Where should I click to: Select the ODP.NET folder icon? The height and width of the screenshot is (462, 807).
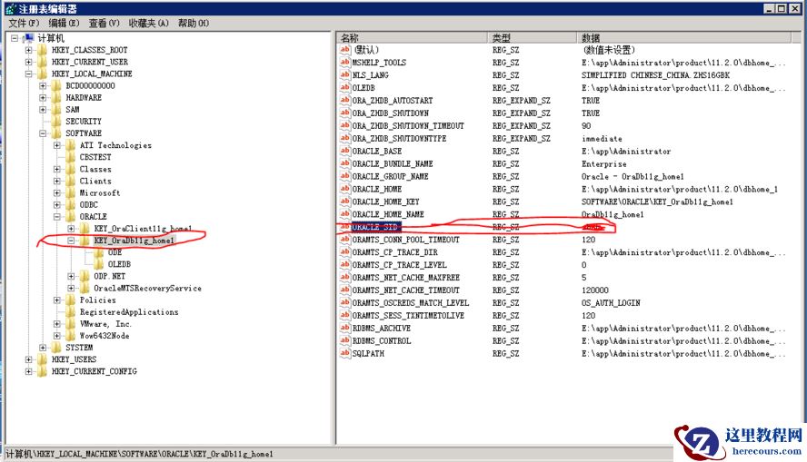[85, 276]
